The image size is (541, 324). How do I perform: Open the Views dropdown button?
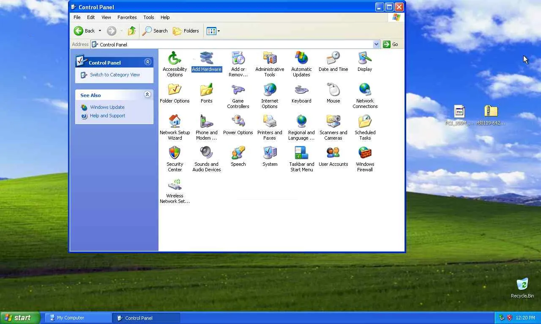(x=213, y=31)
